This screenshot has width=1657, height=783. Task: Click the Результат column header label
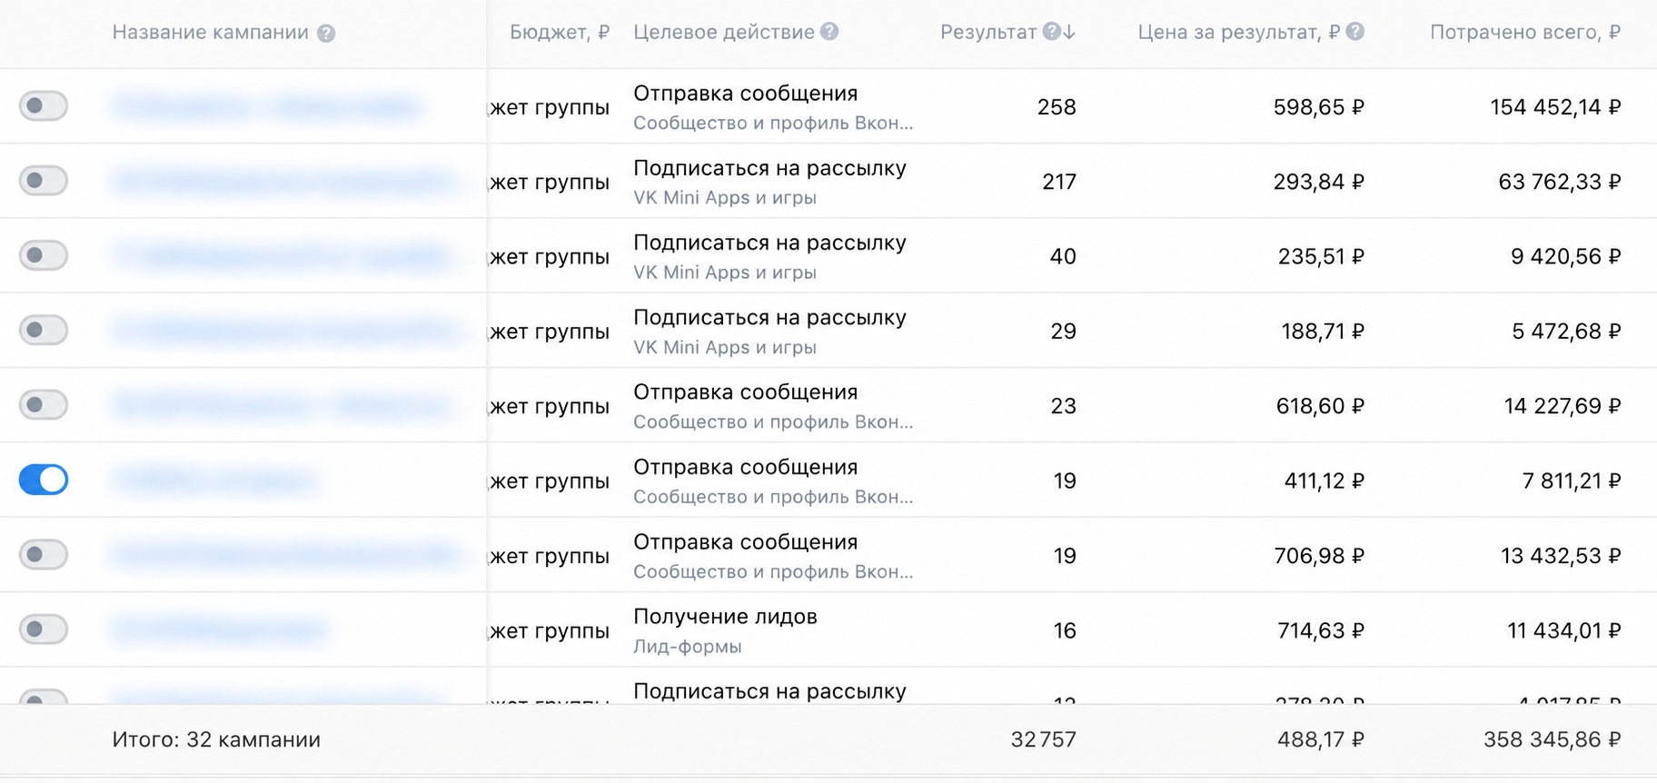pyautogui.click(x=988, y=33)
